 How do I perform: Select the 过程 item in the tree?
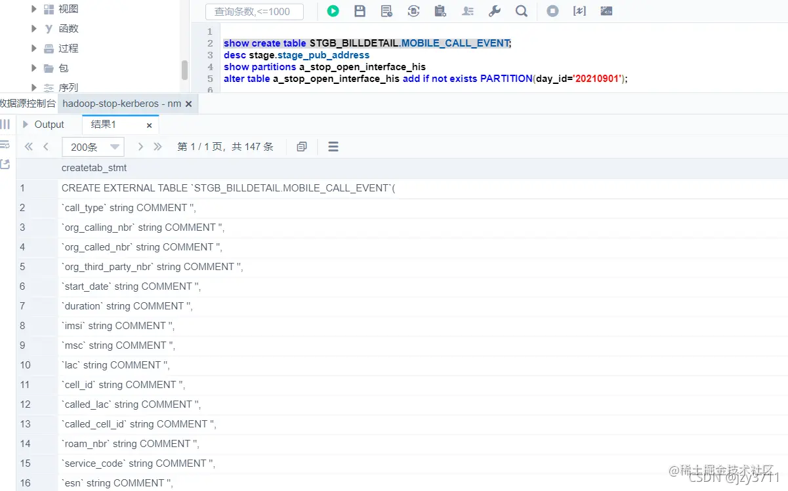pos(68,49)
